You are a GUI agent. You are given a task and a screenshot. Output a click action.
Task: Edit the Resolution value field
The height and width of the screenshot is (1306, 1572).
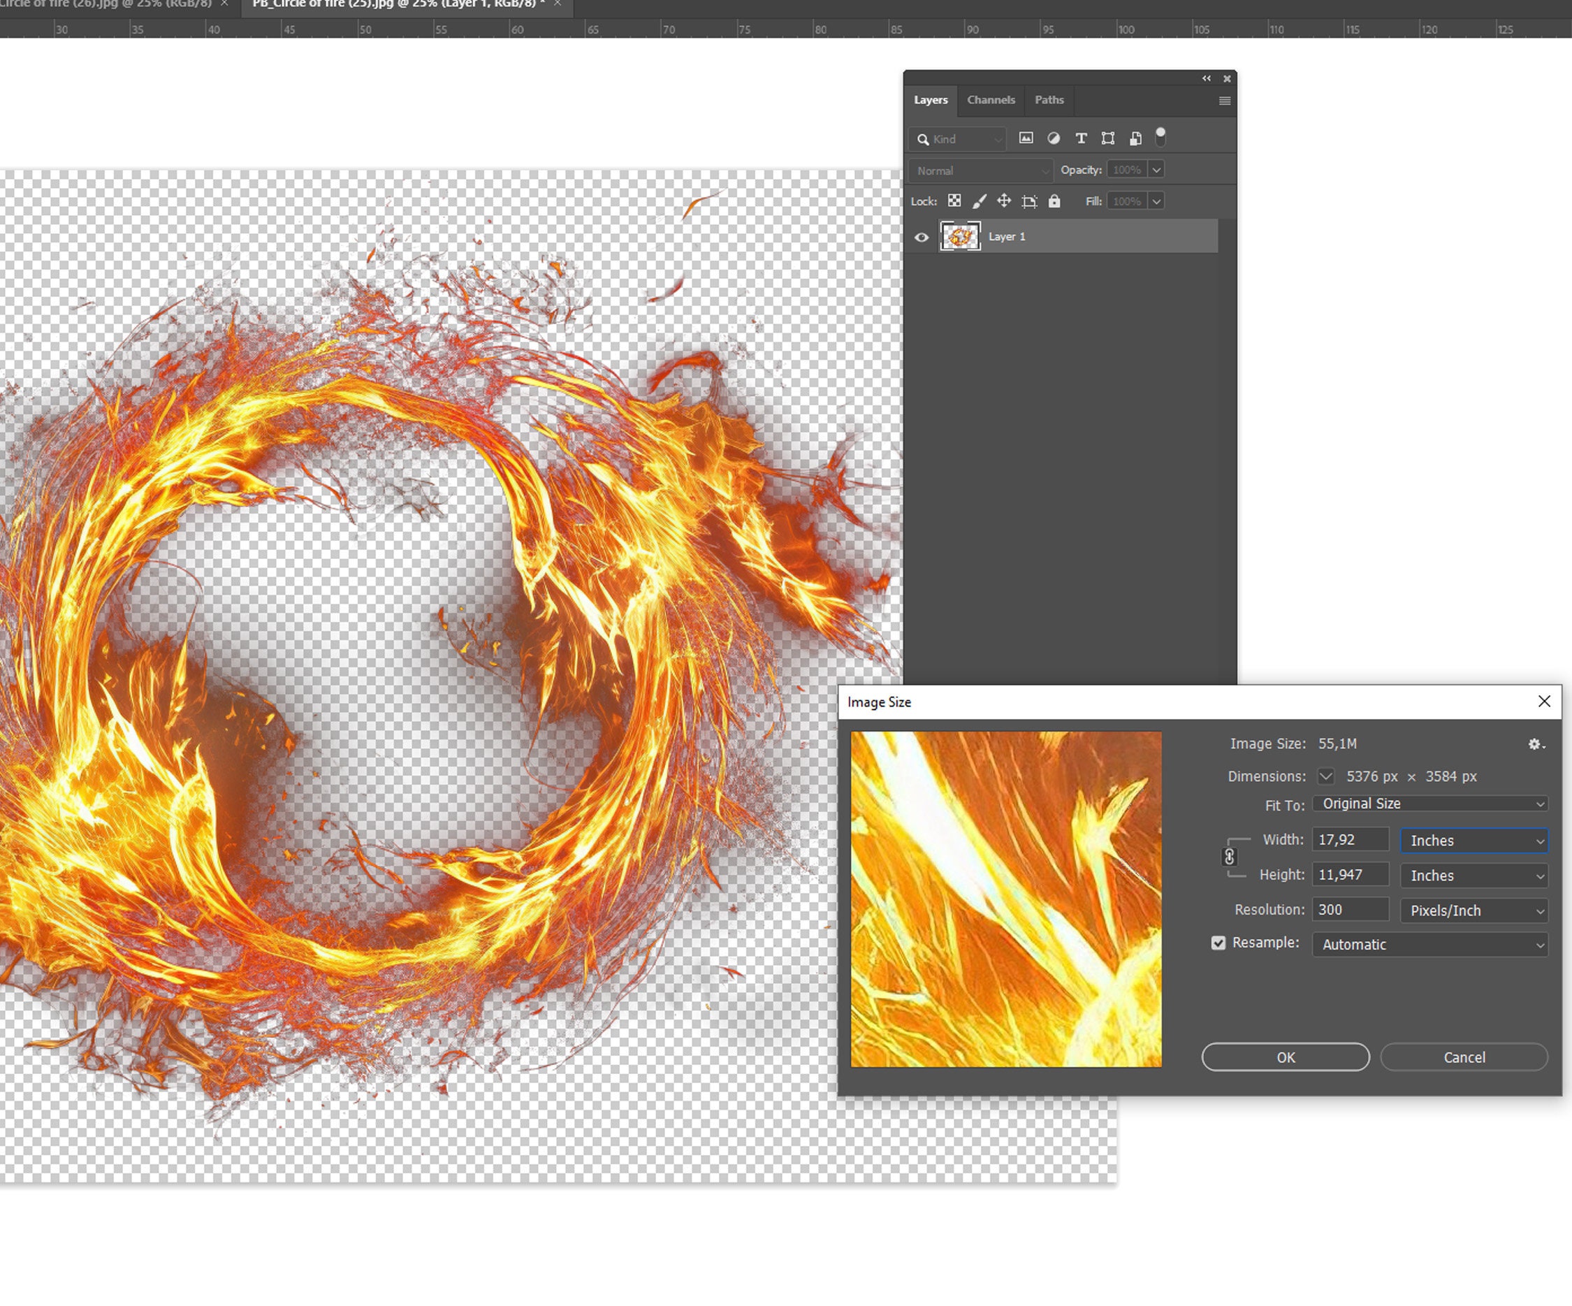[1350, 909]
